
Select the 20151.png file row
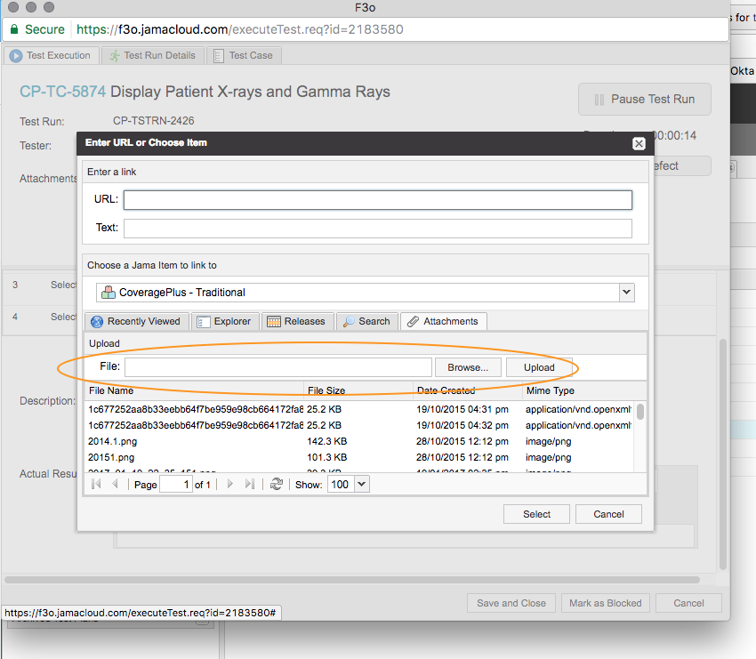coord(359,457)
